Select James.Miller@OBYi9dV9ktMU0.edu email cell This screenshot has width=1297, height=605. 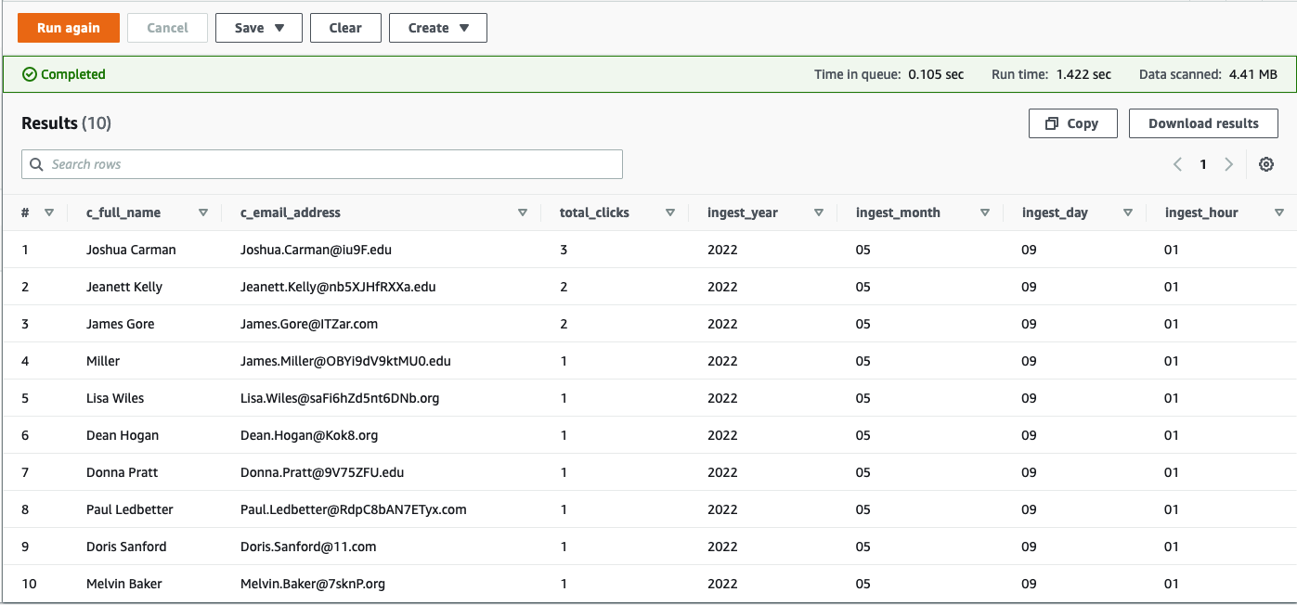(345, 361)
